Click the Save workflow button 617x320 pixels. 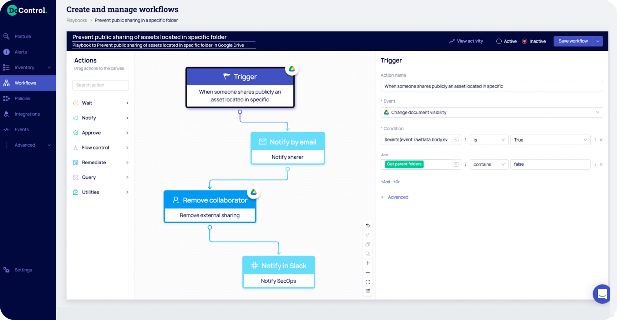(573, 41)
